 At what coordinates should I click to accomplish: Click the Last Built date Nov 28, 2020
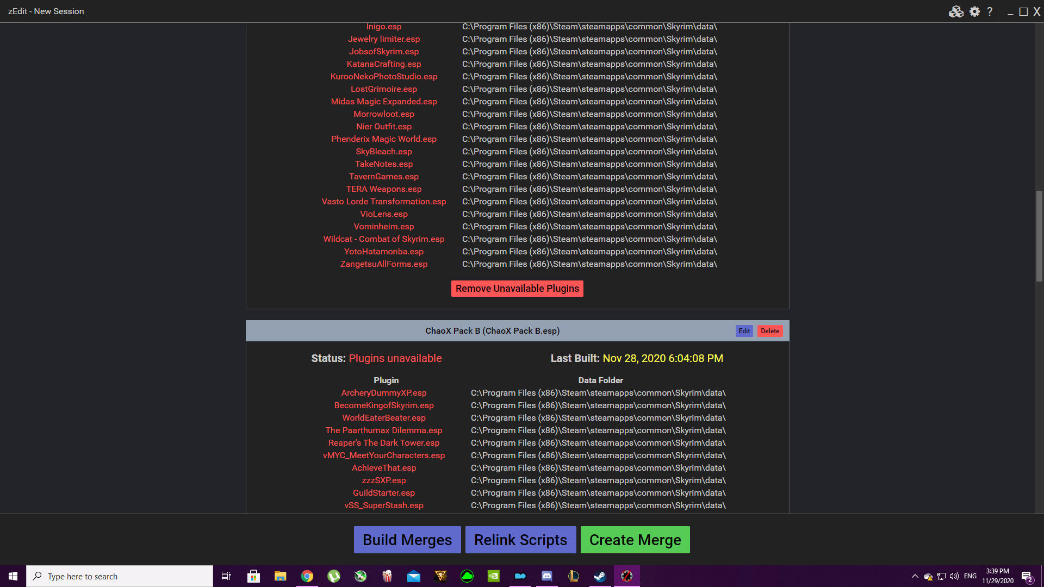tap(663, 359)
